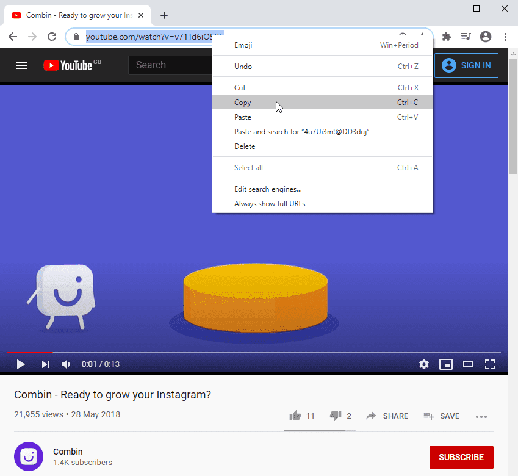The width and height of the screenshot is (518, 476).
Task: Select Undo in the context menu
Action: (322, 67)
